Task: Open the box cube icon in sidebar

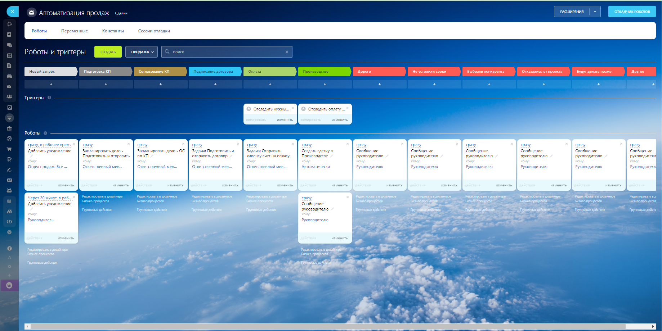Action: point(9,201)
